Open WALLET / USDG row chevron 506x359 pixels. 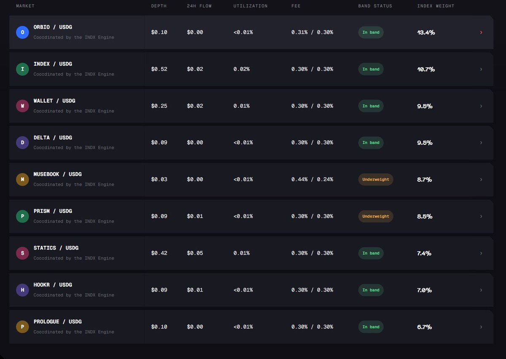481,106
